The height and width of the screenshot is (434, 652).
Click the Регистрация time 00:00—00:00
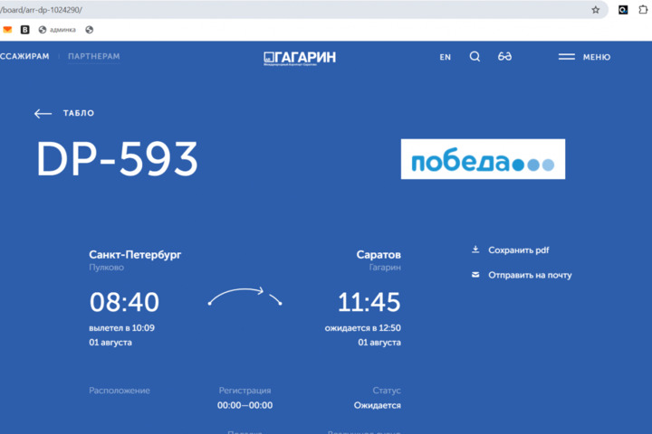click(244, 405)
